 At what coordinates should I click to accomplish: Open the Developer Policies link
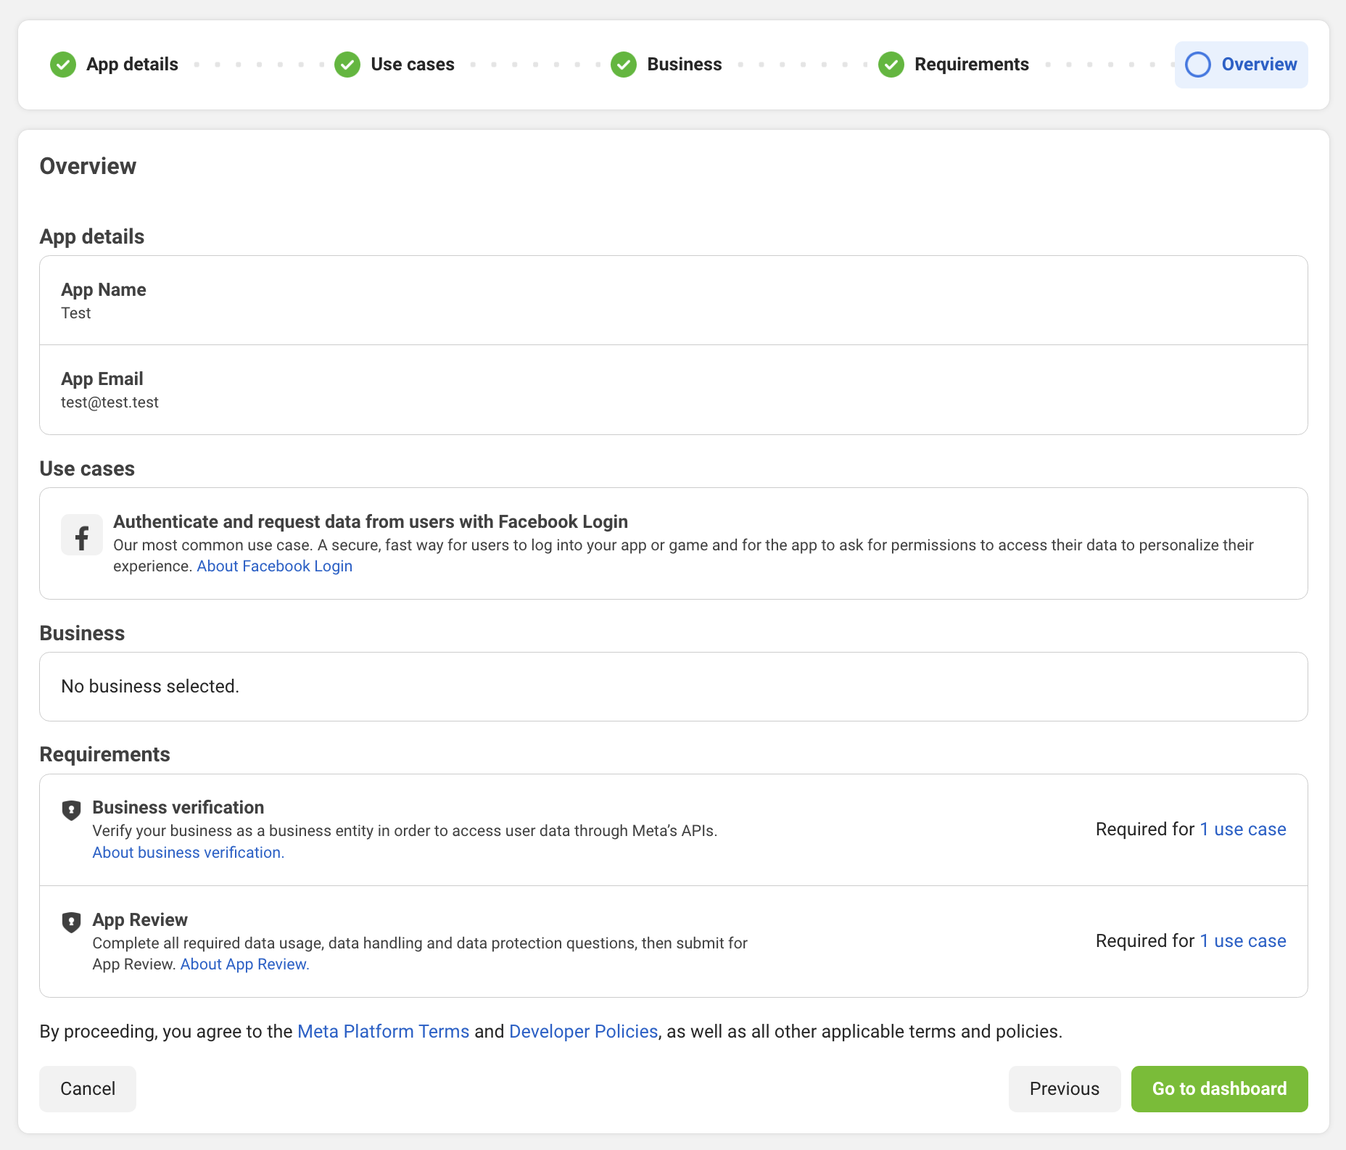coord(584,1032)
